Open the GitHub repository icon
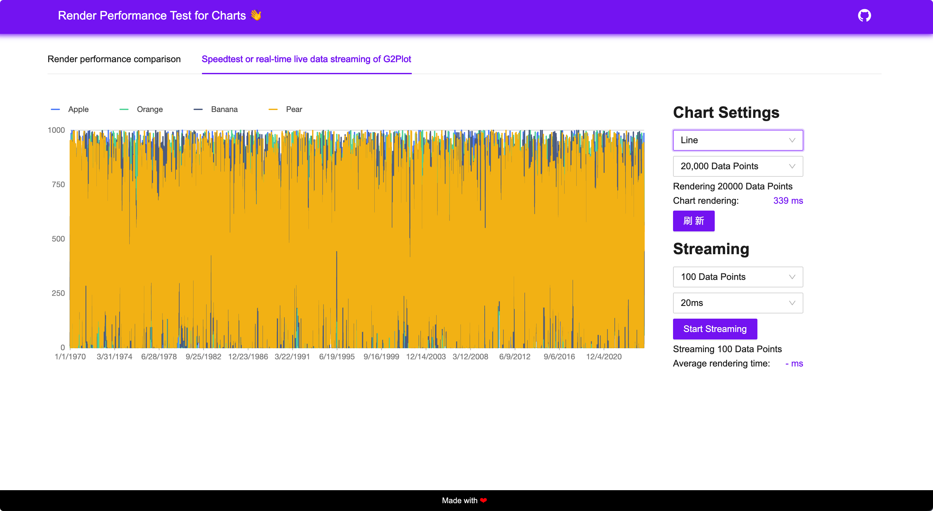 point(864,16)
